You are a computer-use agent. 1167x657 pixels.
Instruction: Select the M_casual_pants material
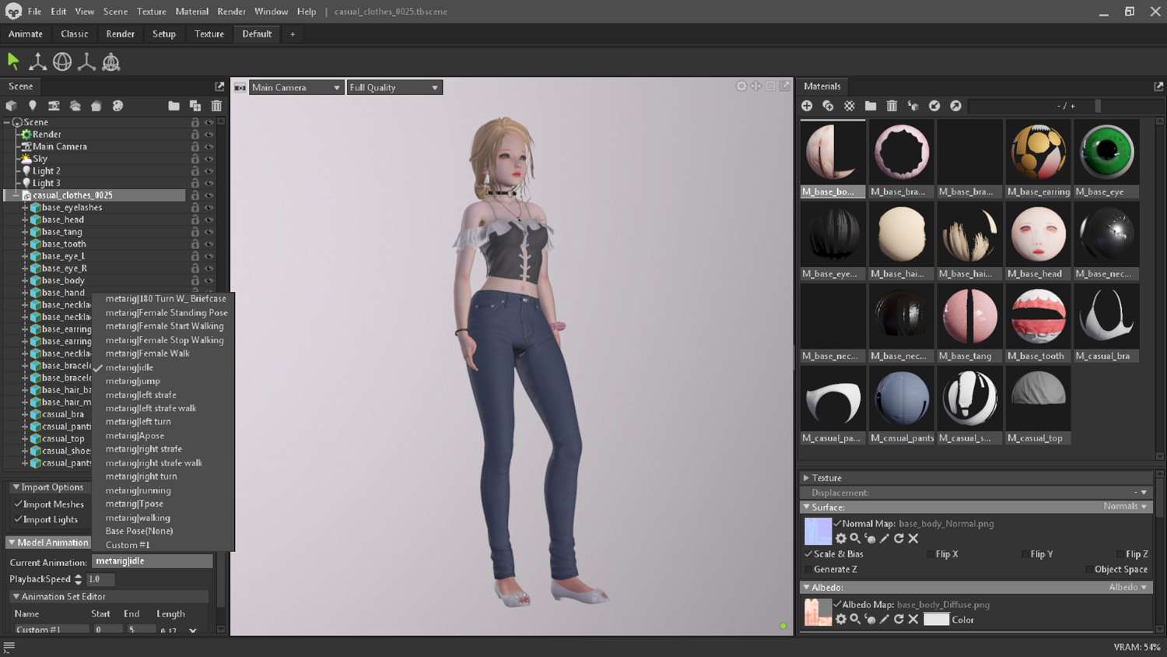(901, 406)
